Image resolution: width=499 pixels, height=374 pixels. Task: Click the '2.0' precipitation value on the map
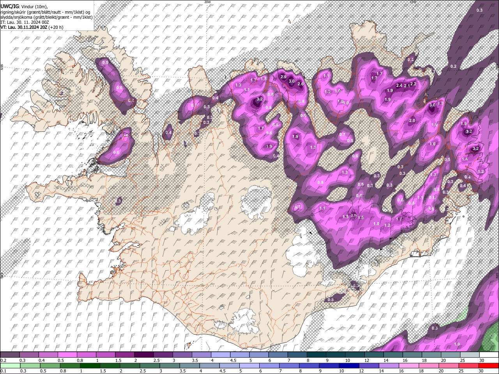[412, 121]
